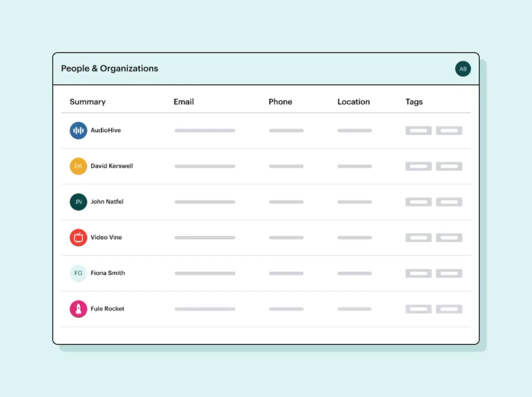Open the John Natfel contact name
The image size is (532, 397).
[x=107, y=202]
